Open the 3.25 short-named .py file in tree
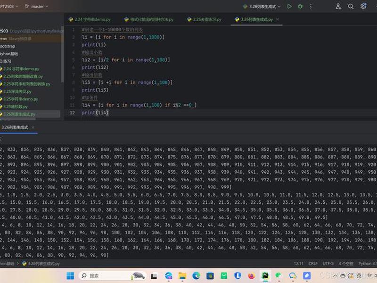Screen dimensions: 377x283 coord(16,107)
